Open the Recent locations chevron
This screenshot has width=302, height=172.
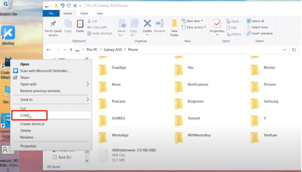(x=65, y=50)
